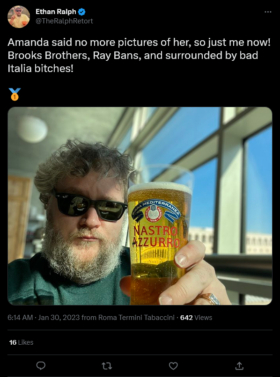
Task: Click the Views label text
Action: coord(203,318)
